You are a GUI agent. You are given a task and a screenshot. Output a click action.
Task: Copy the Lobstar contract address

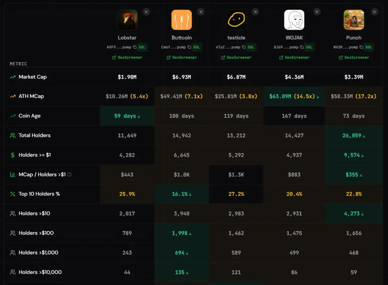[x=135, y=47]
